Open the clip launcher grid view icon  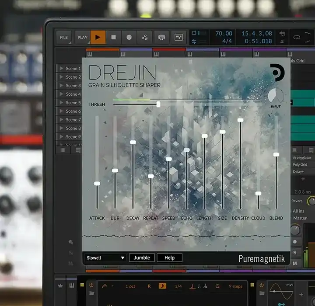[178, 37]
